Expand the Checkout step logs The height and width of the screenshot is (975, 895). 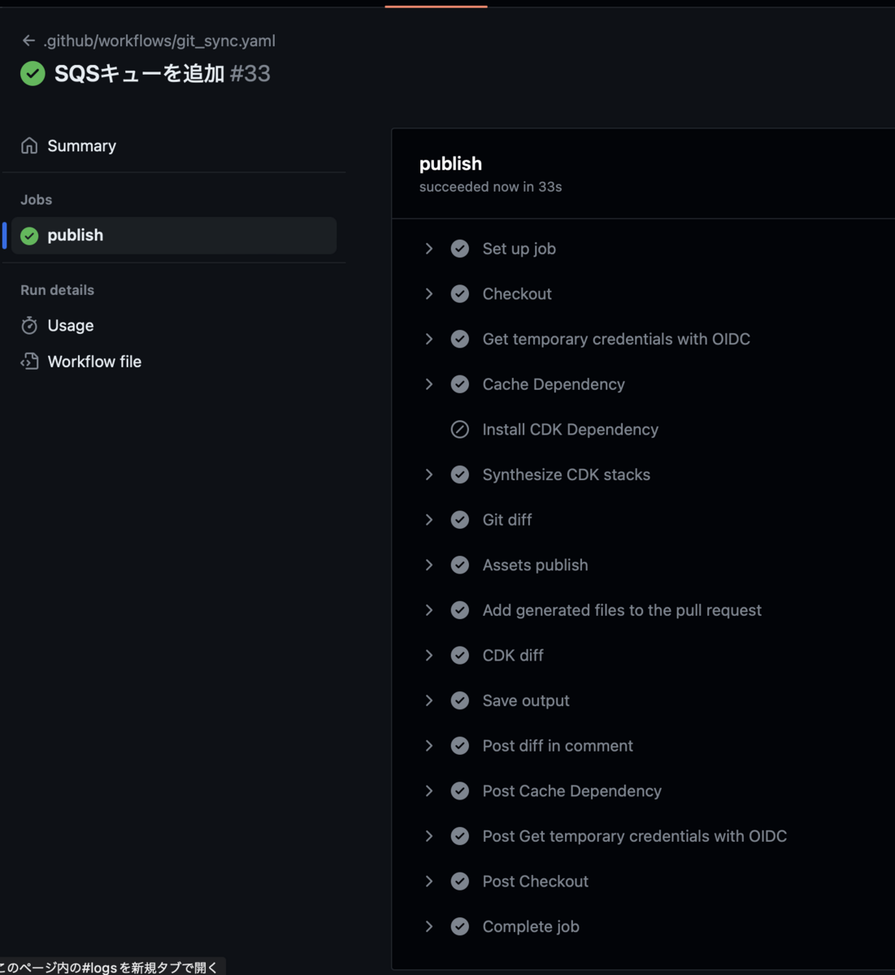[429, 293]
